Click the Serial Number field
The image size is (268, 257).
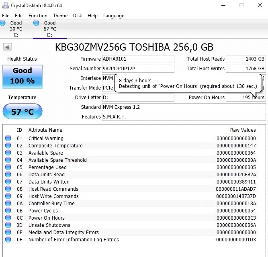(138, 69)
